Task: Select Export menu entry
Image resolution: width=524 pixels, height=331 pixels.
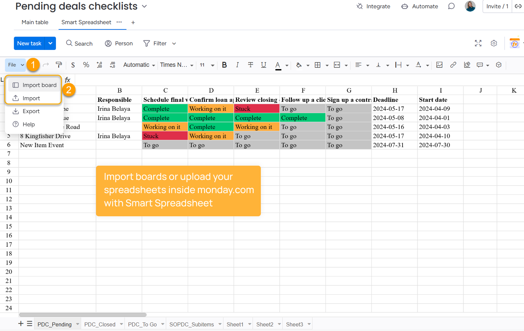Action: 34,111
